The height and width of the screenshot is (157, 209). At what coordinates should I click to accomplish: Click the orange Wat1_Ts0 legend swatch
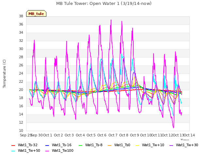110,145
